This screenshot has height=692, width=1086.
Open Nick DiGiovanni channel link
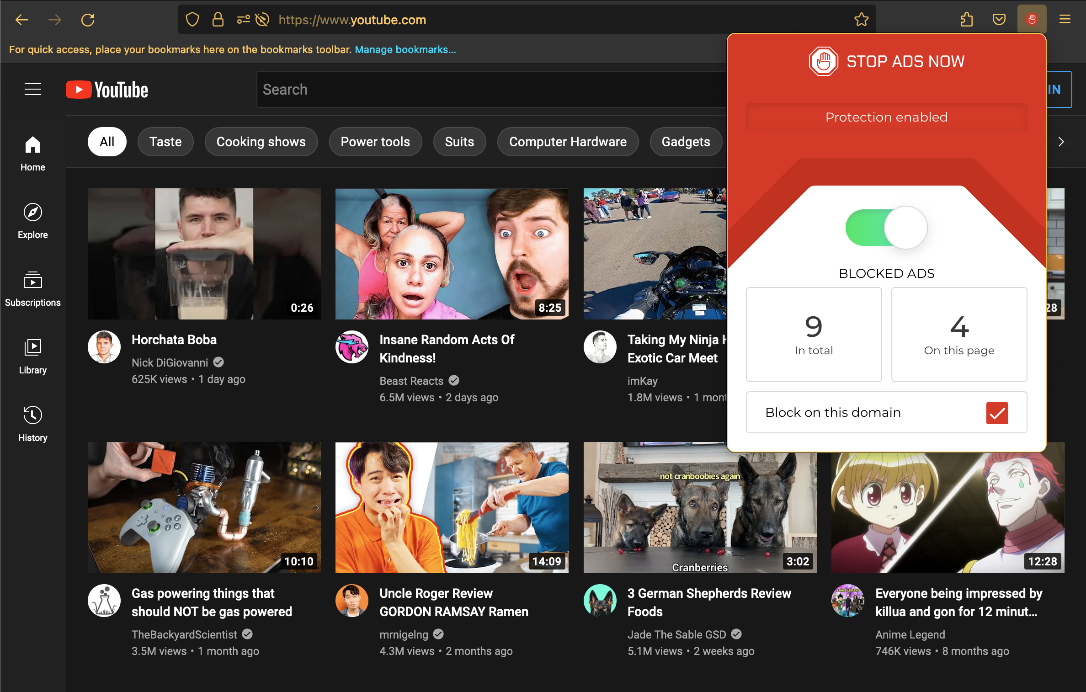170,362
